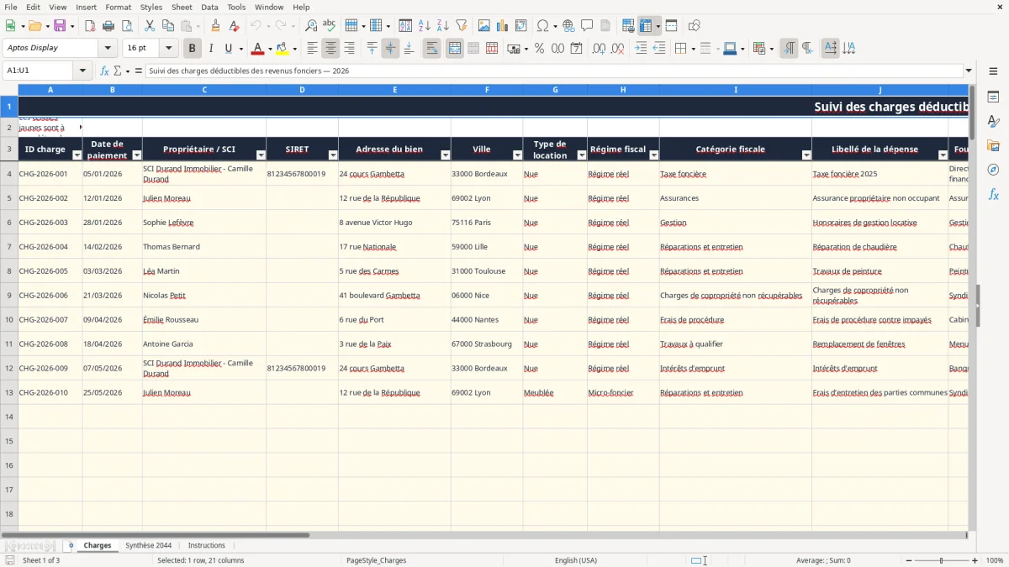Select column E header

pos(394,90)
